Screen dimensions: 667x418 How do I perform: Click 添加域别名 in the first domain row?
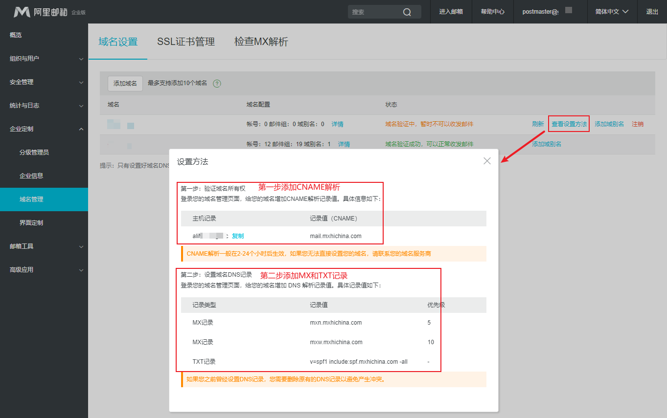609,124
